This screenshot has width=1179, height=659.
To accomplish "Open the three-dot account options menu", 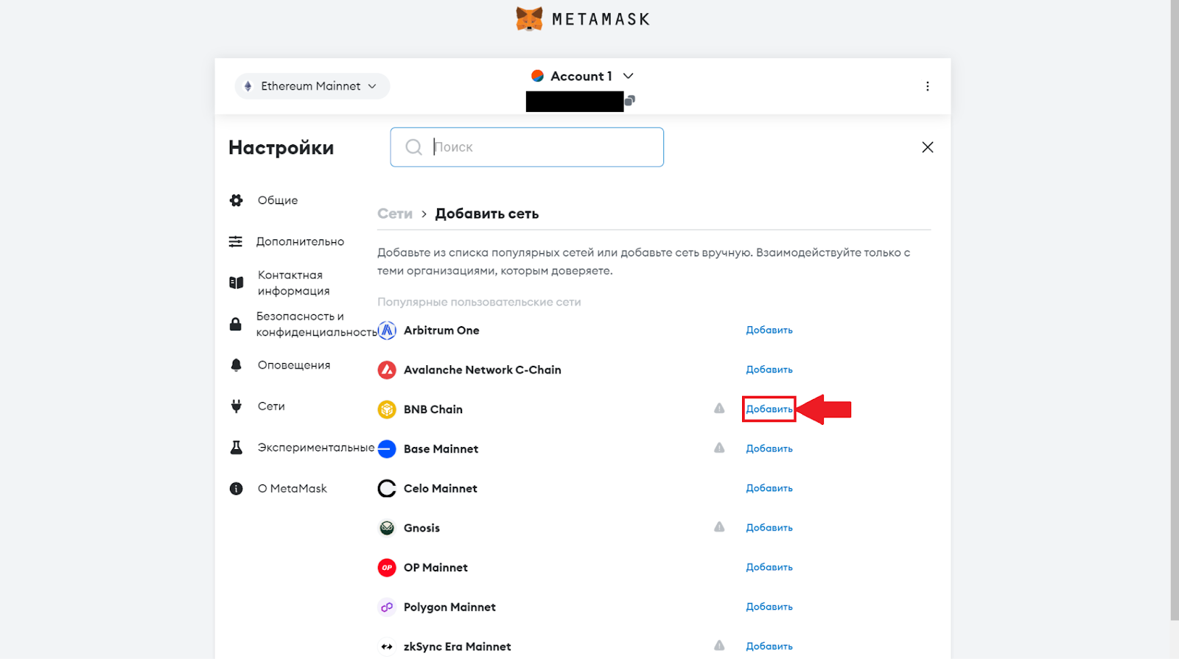I will point(927,86).
